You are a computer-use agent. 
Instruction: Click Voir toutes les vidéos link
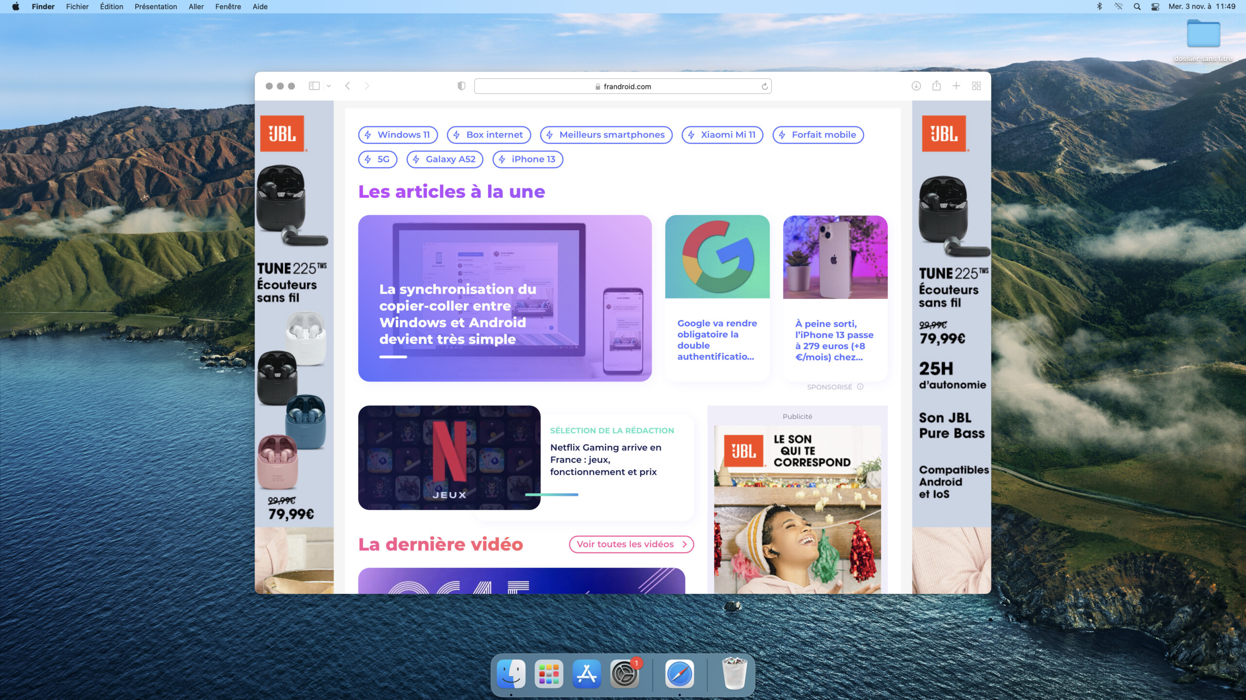[x=631, y=544]
